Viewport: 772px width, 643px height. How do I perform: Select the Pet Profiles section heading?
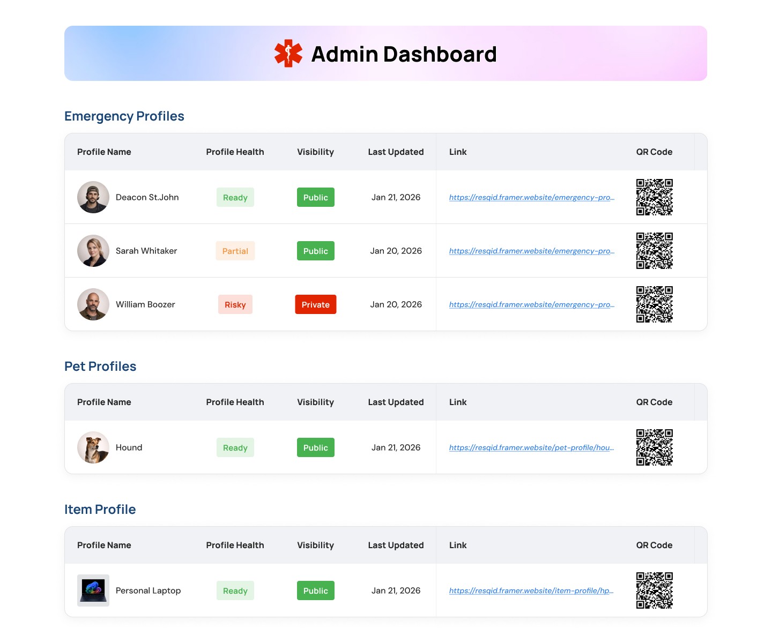click(x=100, y=366)
